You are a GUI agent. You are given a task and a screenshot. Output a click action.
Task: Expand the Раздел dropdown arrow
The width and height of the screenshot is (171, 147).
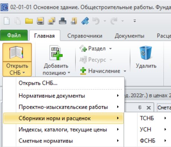pos(111,48)
